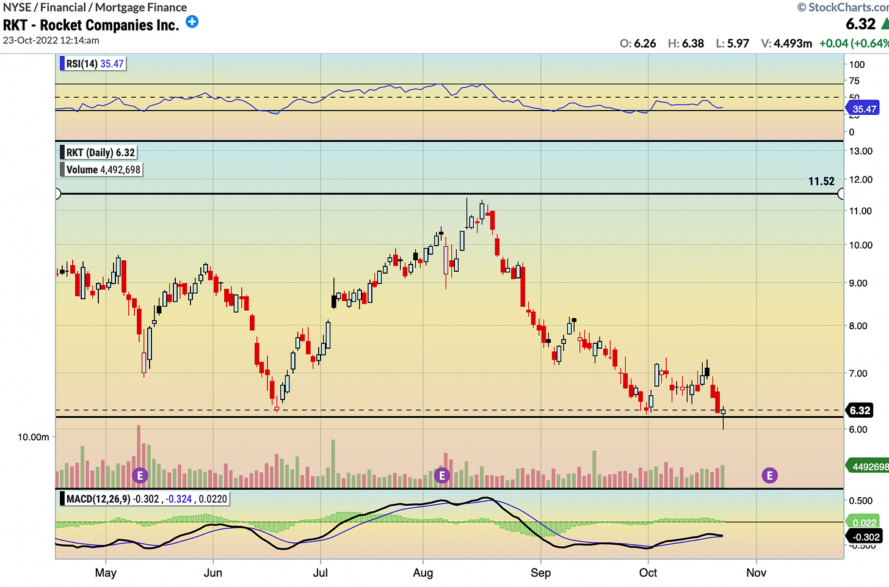Click the 10.00m volume axis label
The width and height of the screenshot is (889, 587).
tap(34, 437)
